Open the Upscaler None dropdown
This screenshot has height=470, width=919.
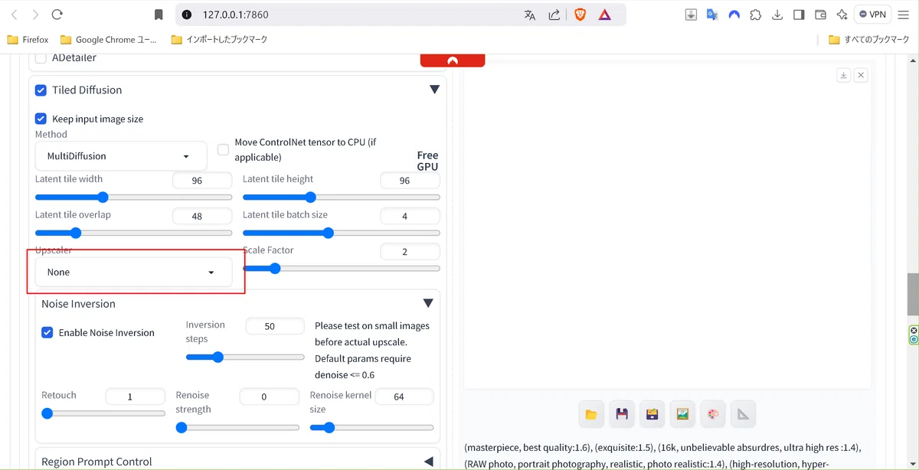pyautogui.click(x=133, y=272)
